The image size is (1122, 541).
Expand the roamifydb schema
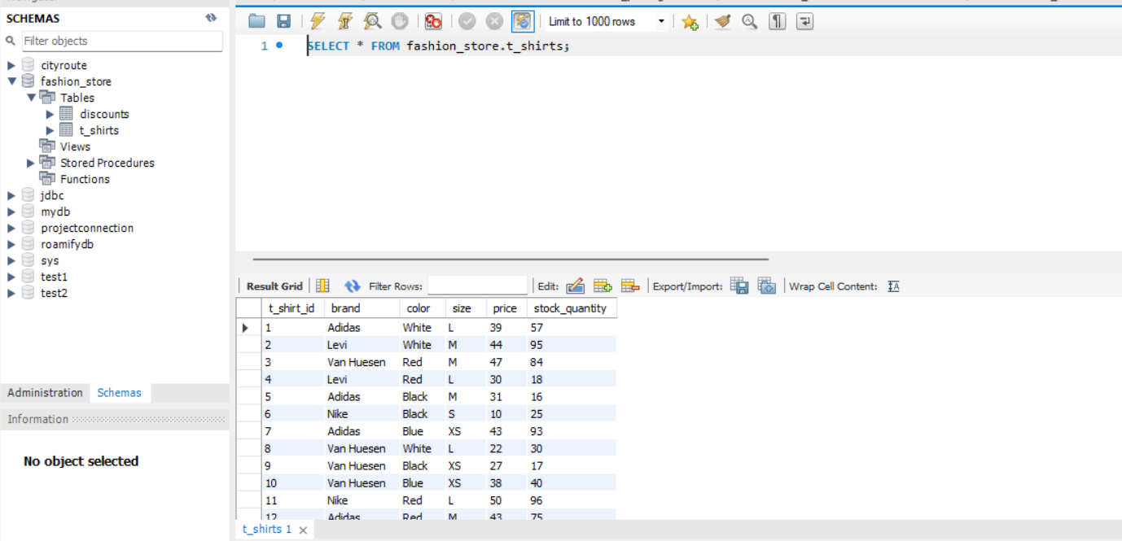[x=11, y=244]
